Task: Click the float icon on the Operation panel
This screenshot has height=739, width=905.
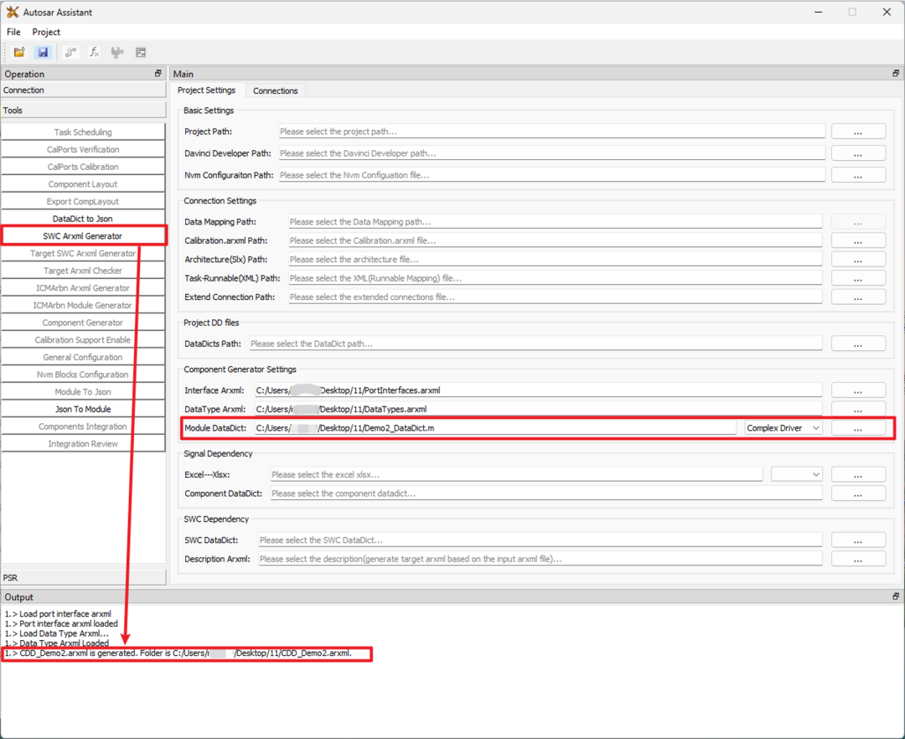Action: pos(158,74)
